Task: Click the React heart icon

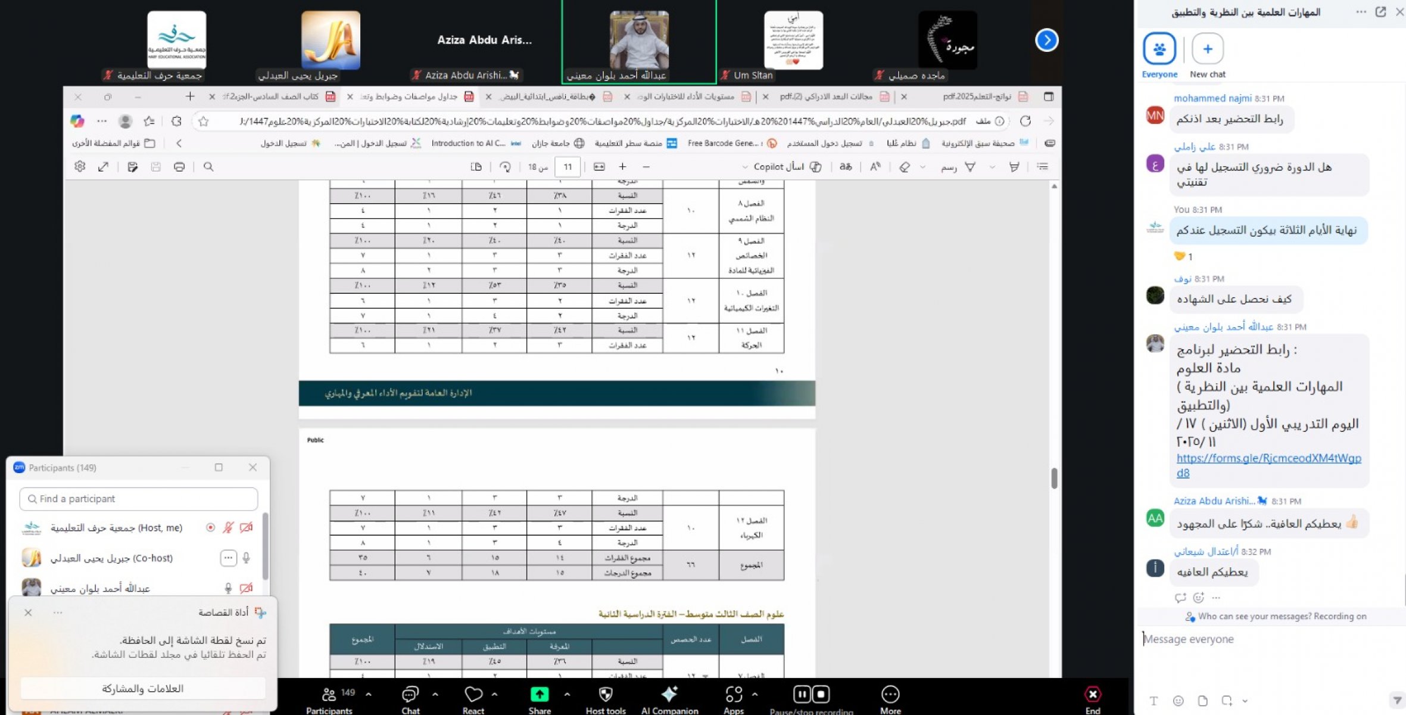Action: [473, 694]
